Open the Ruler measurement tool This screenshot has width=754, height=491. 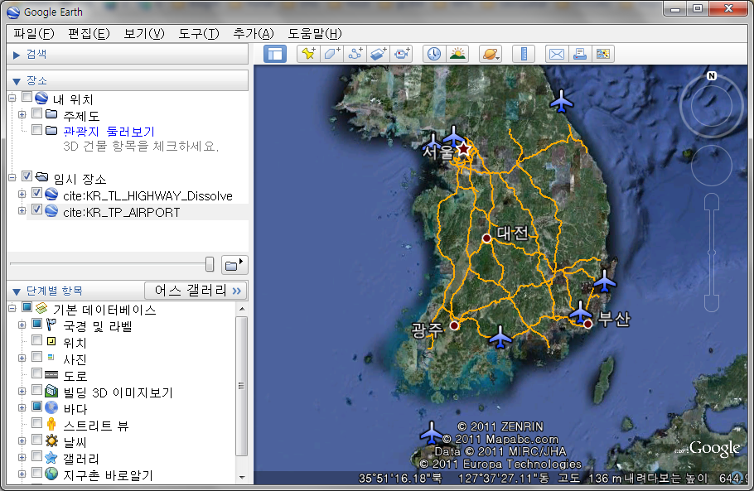click(523, 53)
